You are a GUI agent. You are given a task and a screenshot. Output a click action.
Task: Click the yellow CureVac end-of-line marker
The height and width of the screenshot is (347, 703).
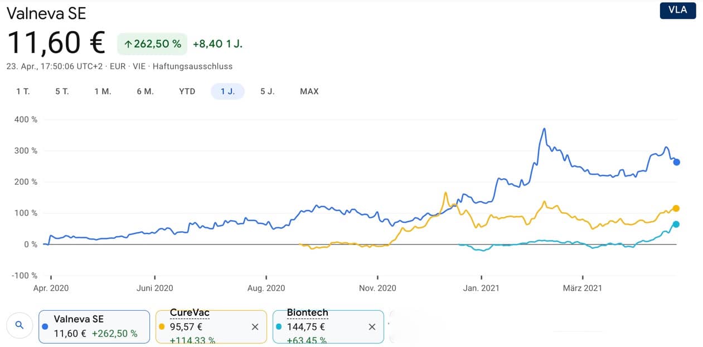[x=676, y=208]
